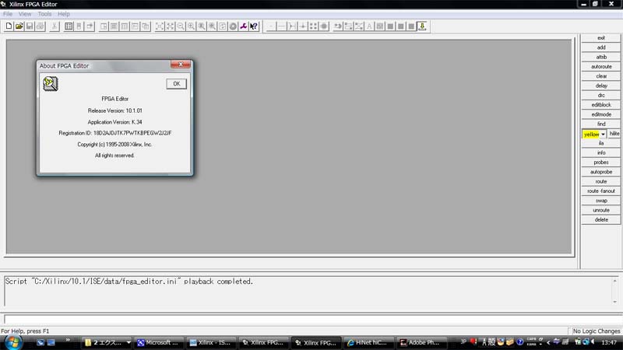Open the yellow highlight color dropdown
This screenshot has width=623, height=350.
[x=603, y=134]
